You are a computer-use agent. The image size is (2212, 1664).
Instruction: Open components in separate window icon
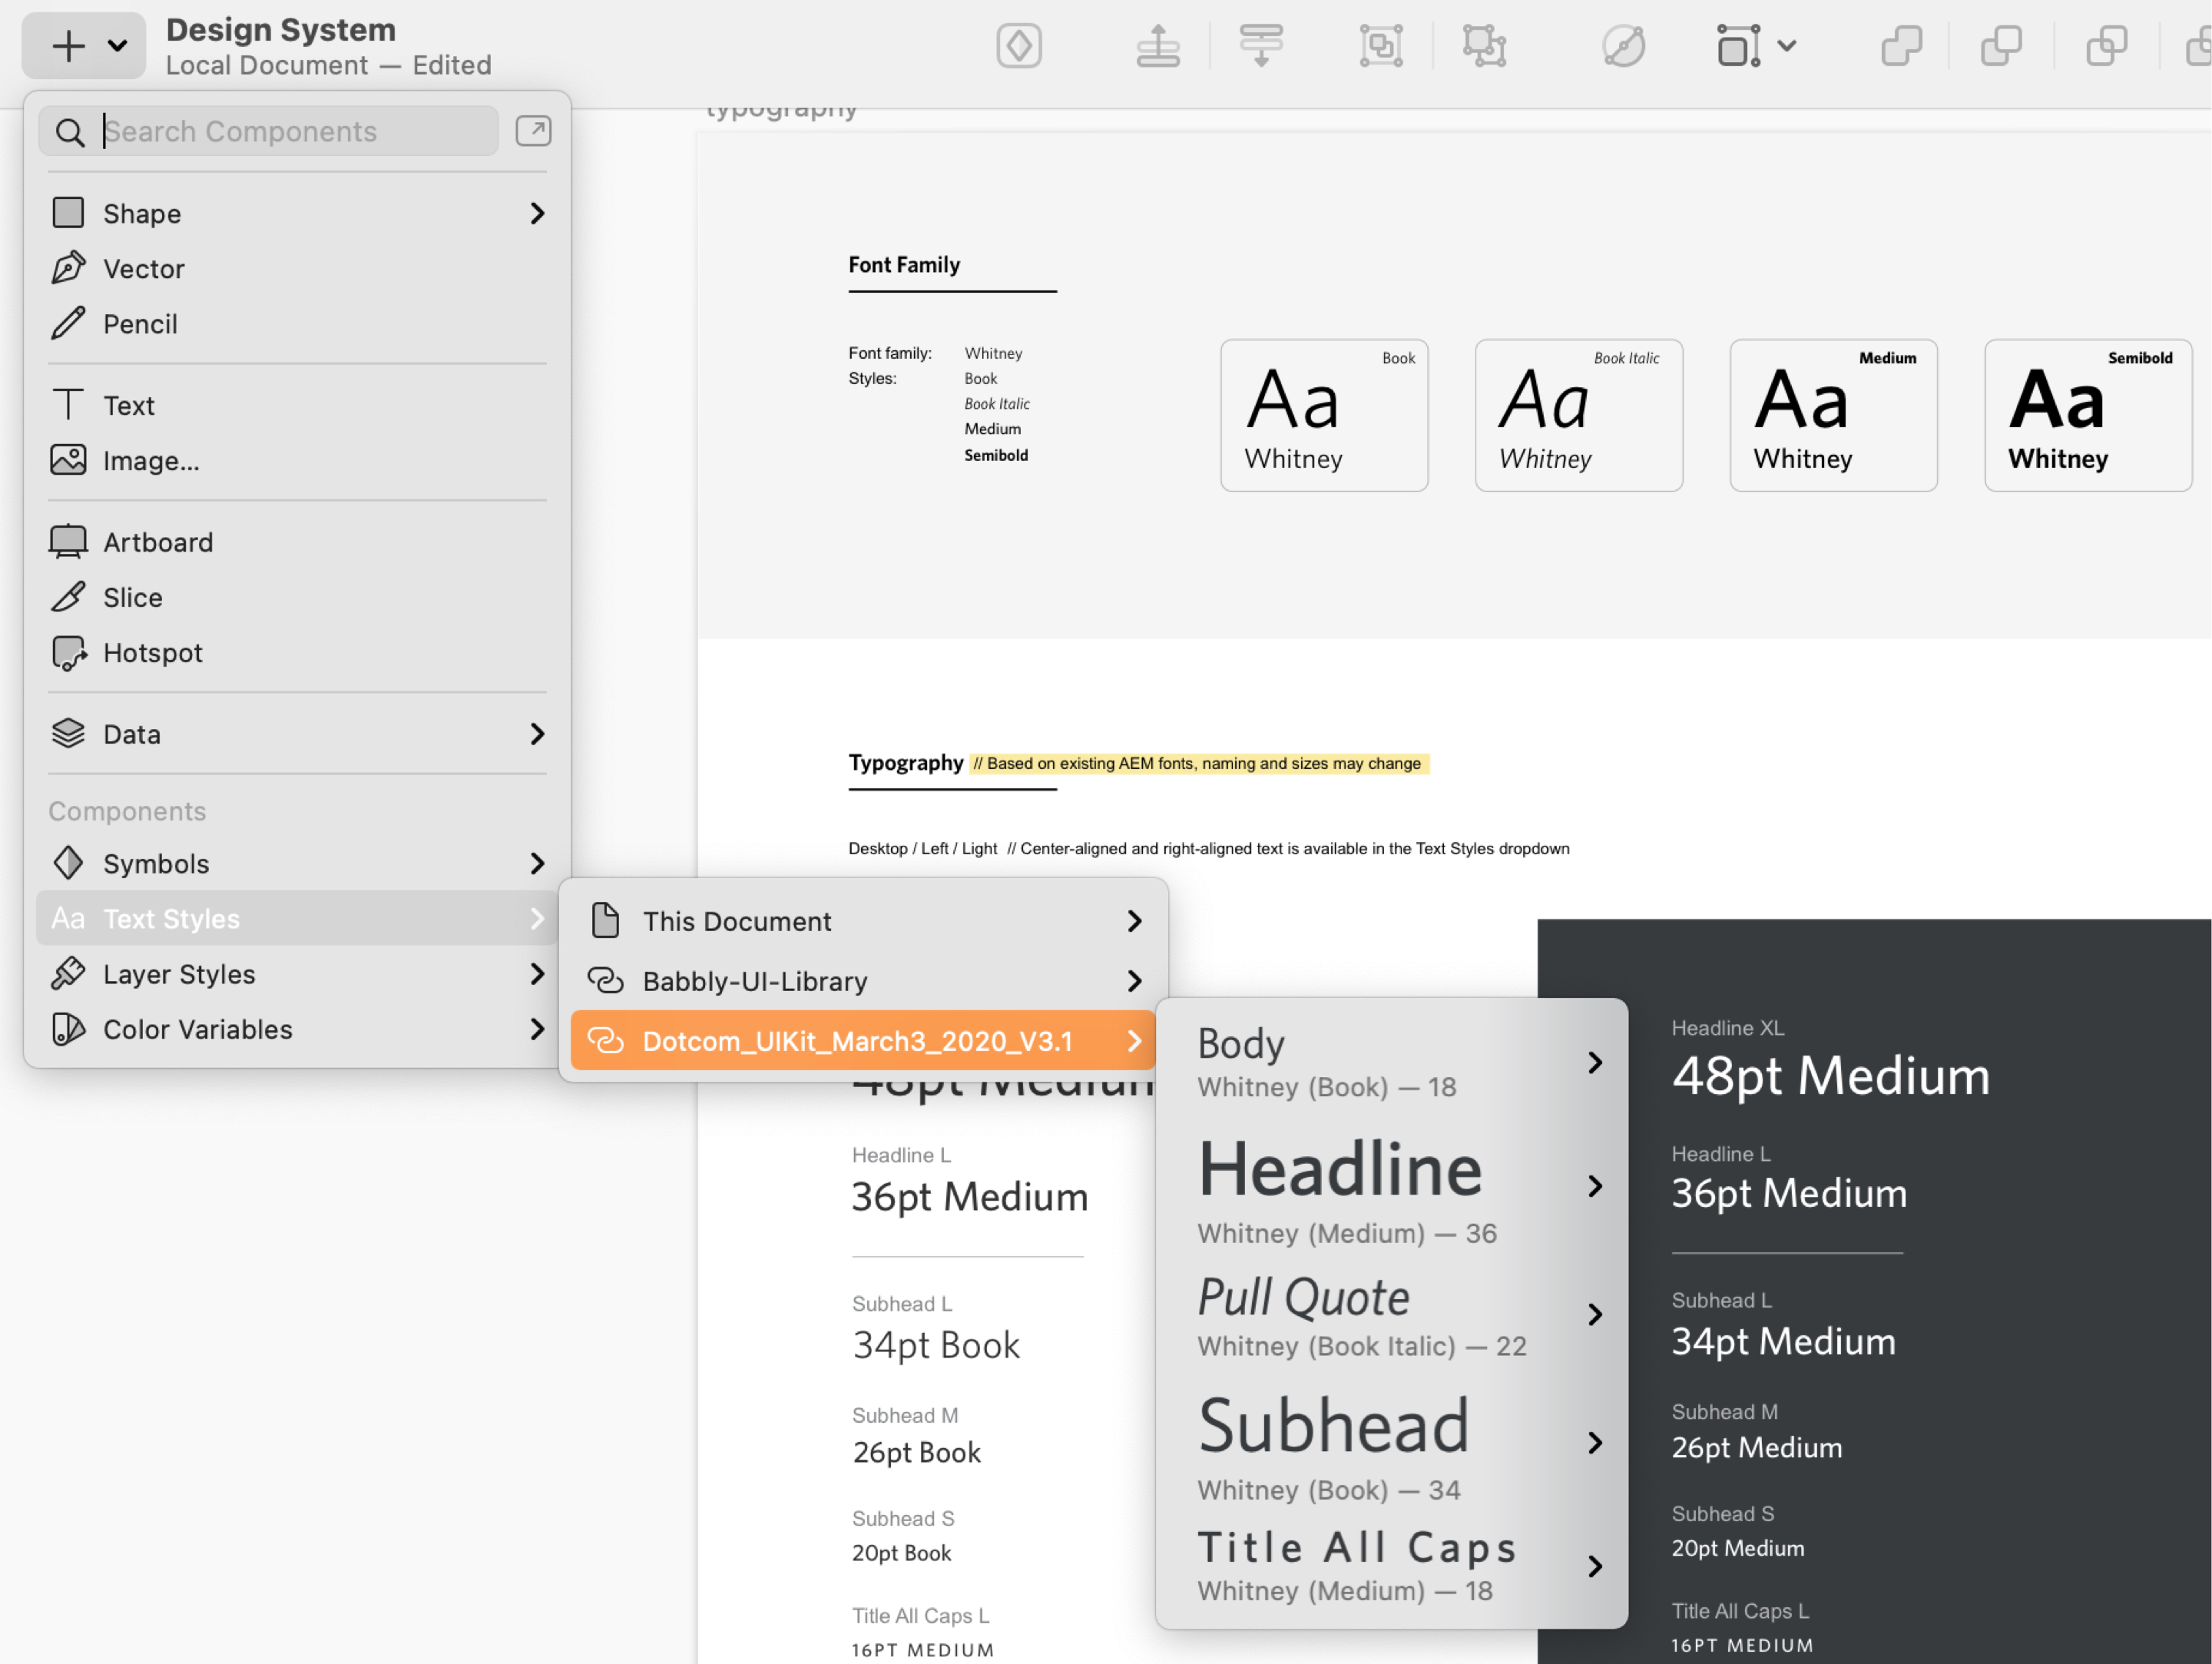click(x=533, y=131)
